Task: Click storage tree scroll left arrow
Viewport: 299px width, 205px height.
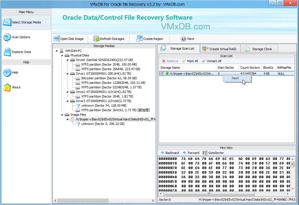Action: [x=55, y=200]
